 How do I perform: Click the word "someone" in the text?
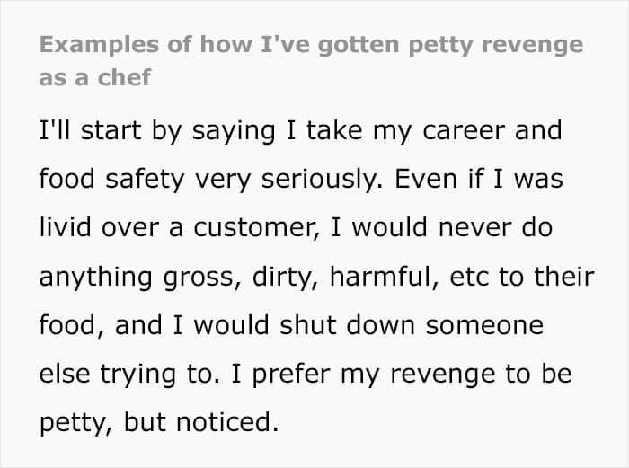[484, 325]
